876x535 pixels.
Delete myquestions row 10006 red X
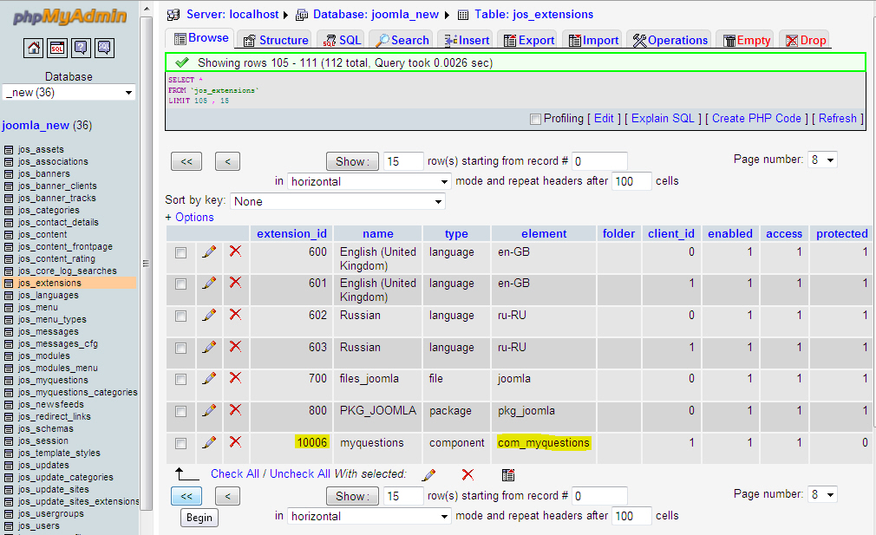(x=235, y=442)
